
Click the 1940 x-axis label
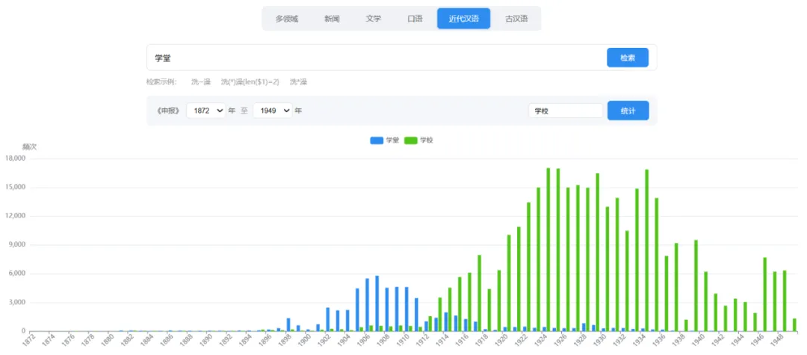[x=697, y=341]
